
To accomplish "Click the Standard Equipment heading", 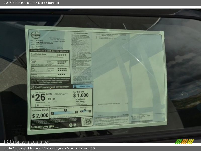I will [x=81, y=33].
